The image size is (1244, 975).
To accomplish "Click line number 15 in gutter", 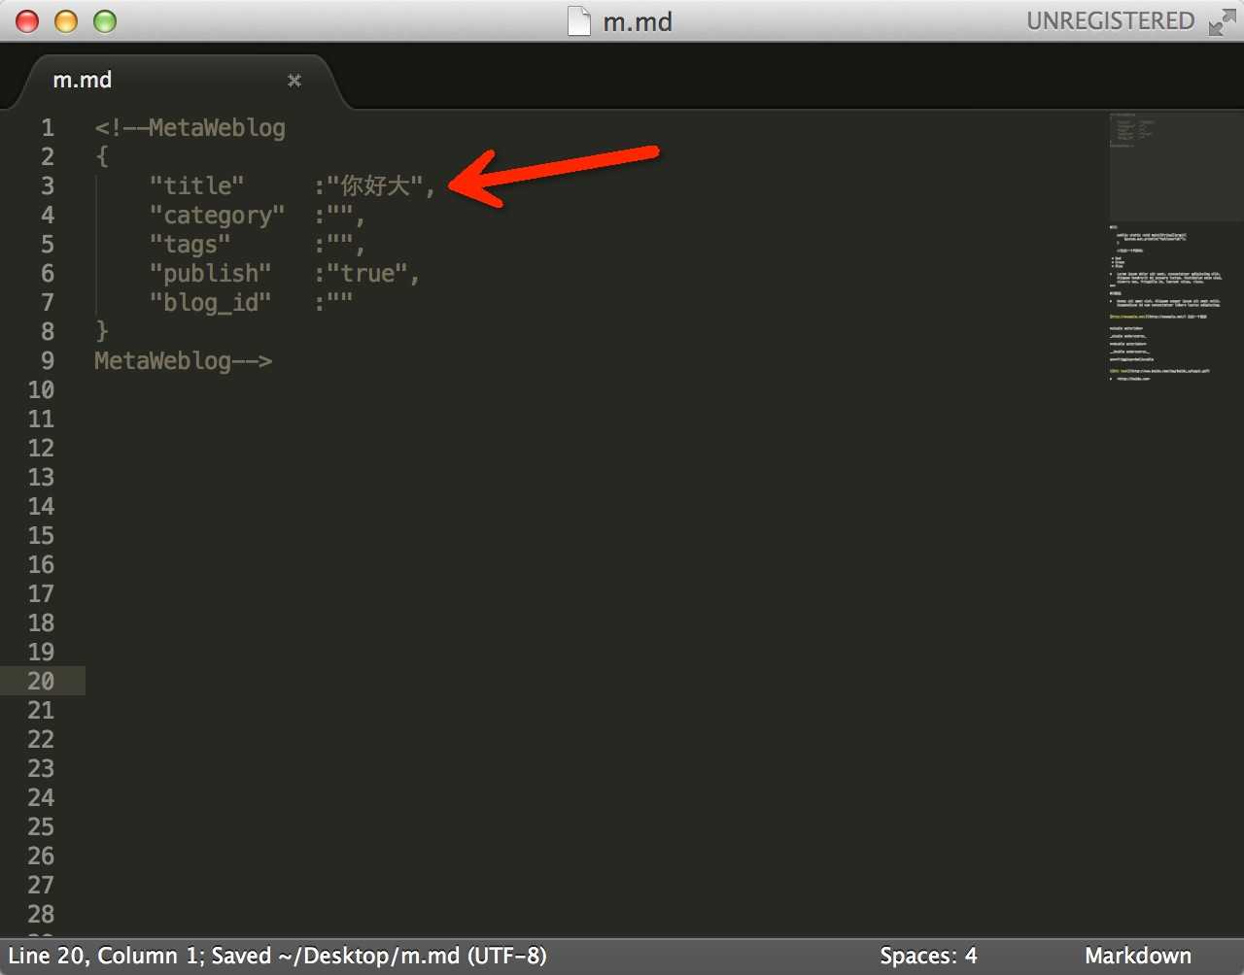I will tap(41, 536).
